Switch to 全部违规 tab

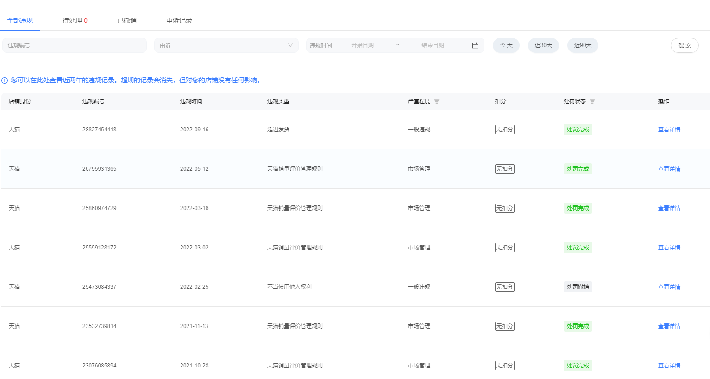pos(20,20)
